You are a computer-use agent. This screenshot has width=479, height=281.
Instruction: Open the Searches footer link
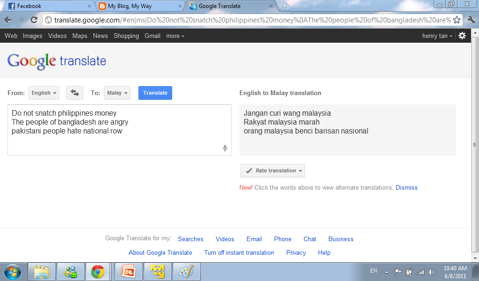click(x=191, y=239)
